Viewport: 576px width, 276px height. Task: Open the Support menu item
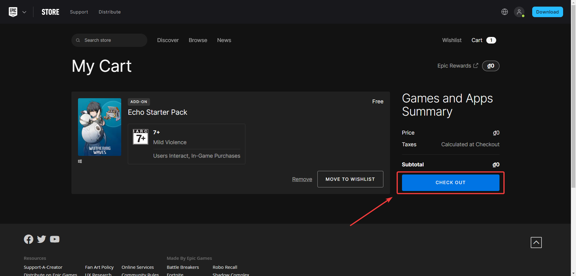click(x=79, y=12)
